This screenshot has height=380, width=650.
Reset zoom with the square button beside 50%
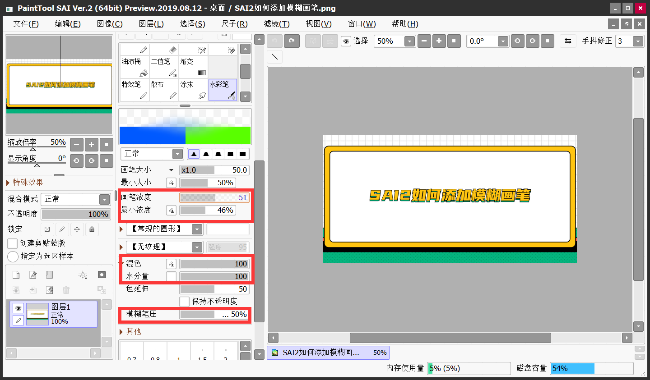tap(454, 41)
